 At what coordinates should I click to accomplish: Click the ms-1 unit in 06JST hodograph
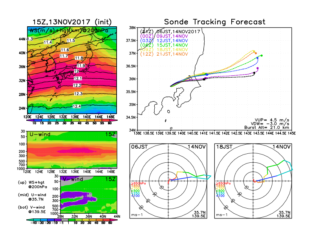pos(137,215)
